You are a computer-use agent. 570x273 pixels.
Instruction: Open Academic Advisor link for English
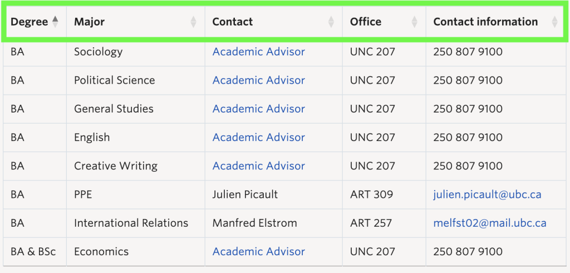coord(258,137)
